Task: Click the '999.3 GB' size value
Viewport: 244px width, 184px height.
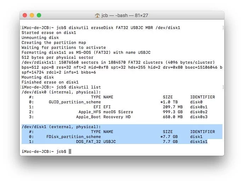Action: [x=173, y=112]
